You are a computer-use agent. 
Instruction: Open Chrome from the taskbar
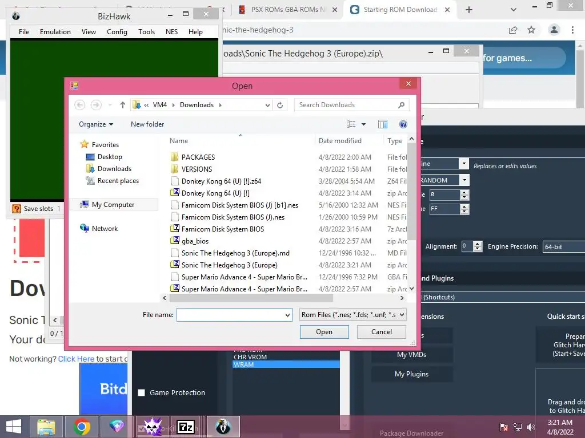(81, 427)
